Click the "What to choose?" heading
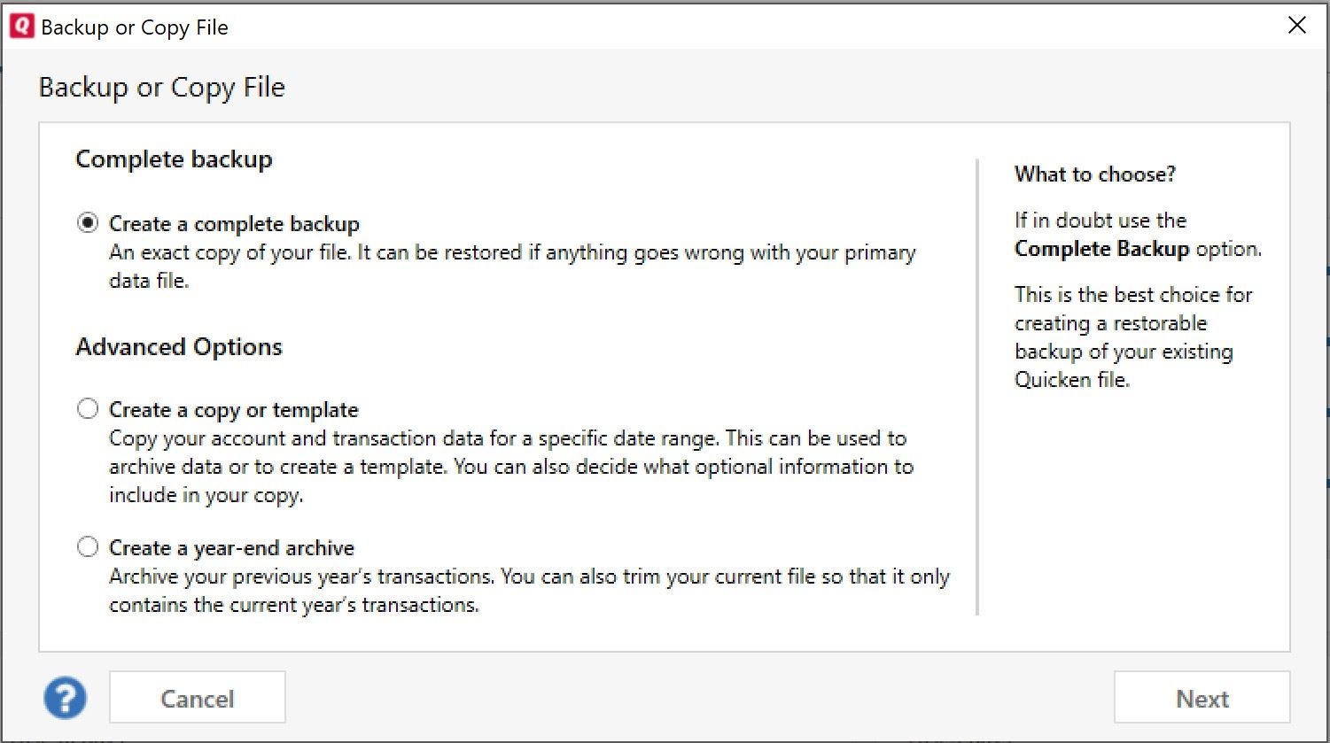The image size is (1330, 743). pyautogui.click(x=1094, y=174)
